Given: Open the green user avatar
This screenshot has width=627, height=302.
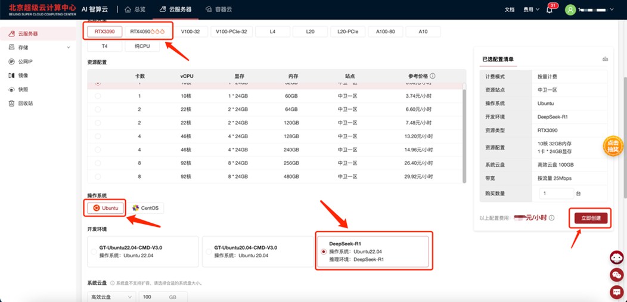Looking at the screenshot, I should pyautogui.click(x=570, y=10).
